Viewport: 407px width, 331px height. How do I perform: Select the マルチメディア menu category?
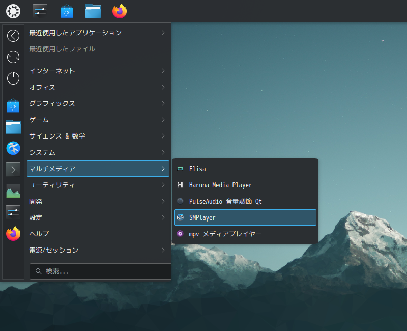click(x=98, y=169)
